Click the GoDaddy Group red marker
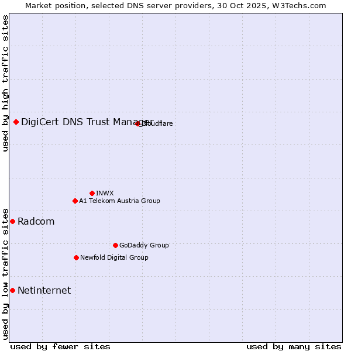This screenshot has width=351, height=351. click(115, 245)
